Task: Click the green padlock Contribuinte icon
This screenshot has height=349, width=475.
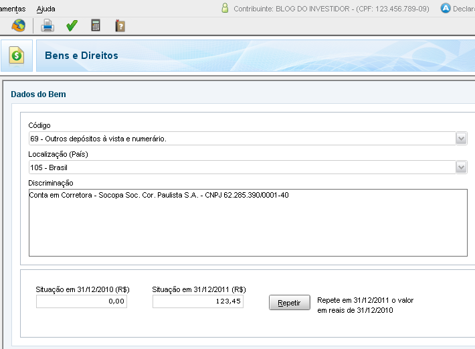Action: pos(225,8)
